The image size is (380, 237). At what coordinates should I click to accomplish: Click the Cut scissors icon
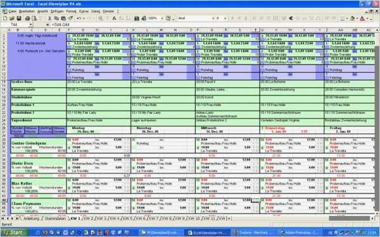pos(49,18)
